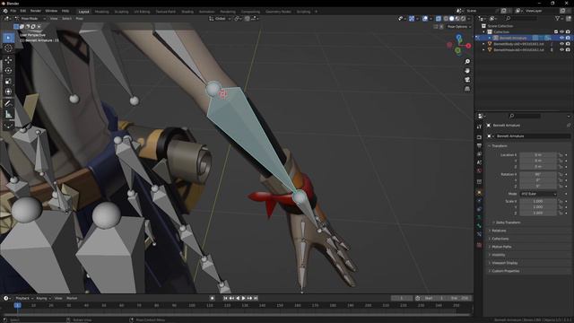Viewport: 574px width, 323px height.
Task: Select material preview viewport shading
Action: (x=457, y=18)
